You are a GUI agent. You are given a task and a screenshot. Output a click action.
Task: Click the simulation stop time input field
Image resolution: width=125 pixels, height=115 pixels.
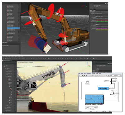[x=112, y=75]
